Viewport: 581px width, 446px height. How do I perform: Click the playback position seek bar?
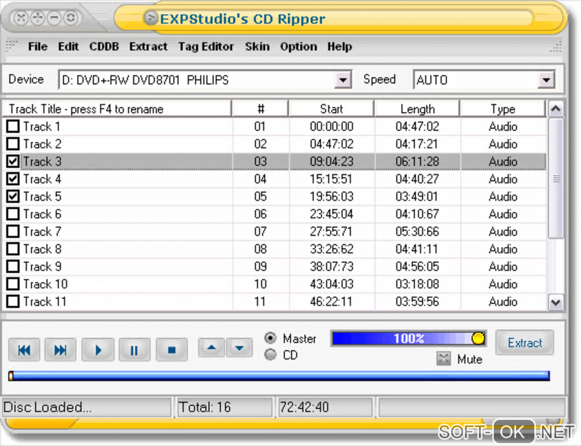click(x=280, y=375)
